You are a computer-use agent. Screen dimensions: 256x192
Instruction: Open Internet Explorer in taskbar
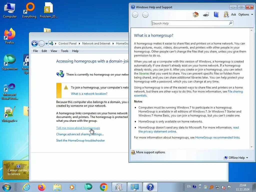pyautogui.click(x=26, y=187)
